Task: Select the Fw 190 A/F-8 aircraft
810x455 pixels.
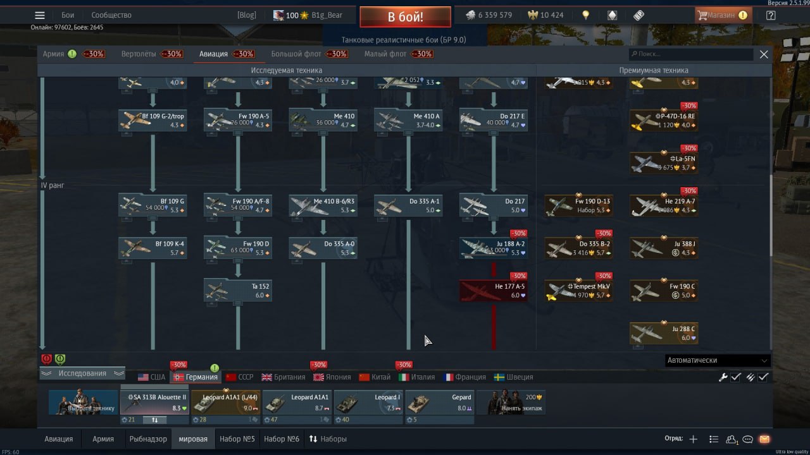Action: point(238,205)
